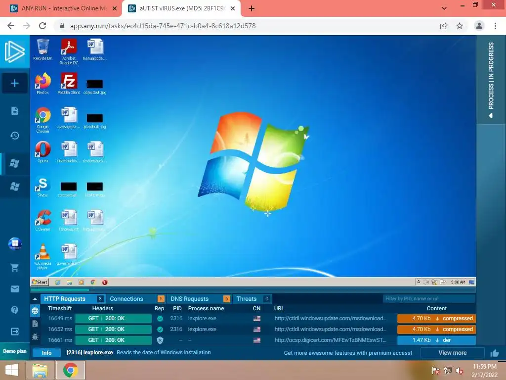Click the VM Start button
Image resolution: width=506 pixels, height=380 pixels.
pyautogui.click(x=40, y=282)
